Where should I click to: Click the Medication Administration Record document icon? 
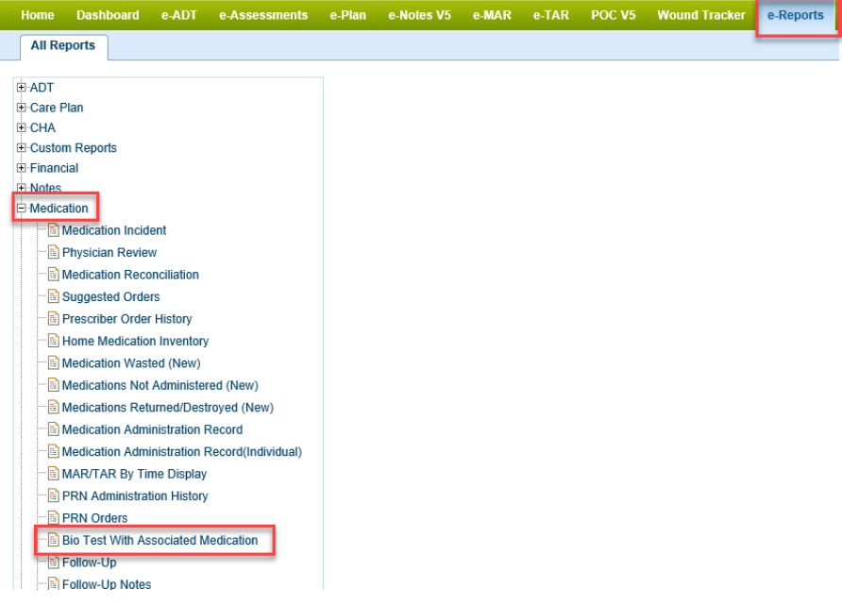pyautogui.click(x=53, y=429)
